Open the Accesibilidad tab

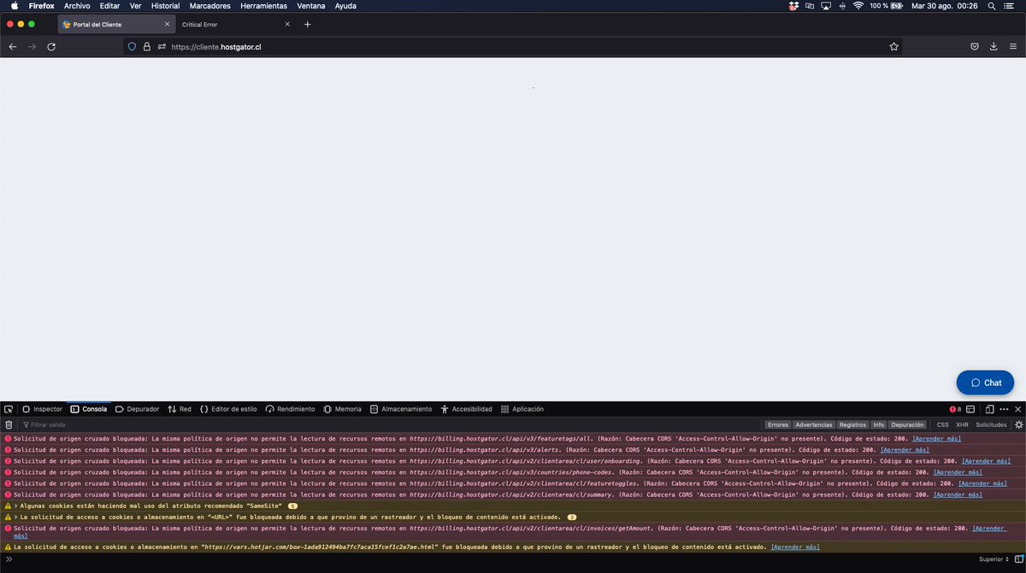(467, 409)
